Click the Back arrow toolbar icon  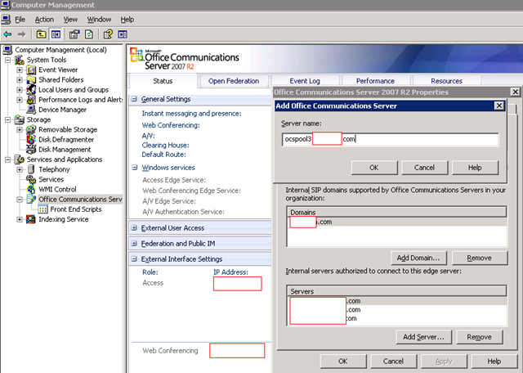coord(7,34)
